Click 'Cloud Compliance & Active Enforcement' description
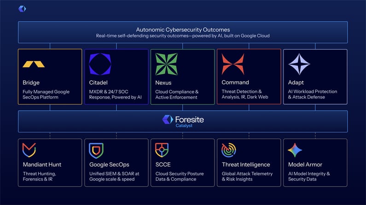This screenshot has width=366, height=205. click(x=177, y=94)
